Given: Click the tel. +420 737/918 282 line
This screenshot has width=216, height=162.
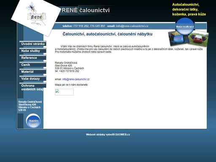Looking at the screenshot, I should point(67,71).
